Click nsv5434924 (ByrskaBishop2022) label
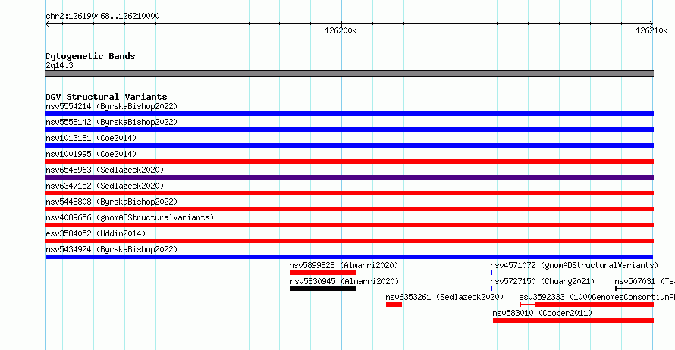Screen dimensions: 675x350 click(x=111, y=249)
